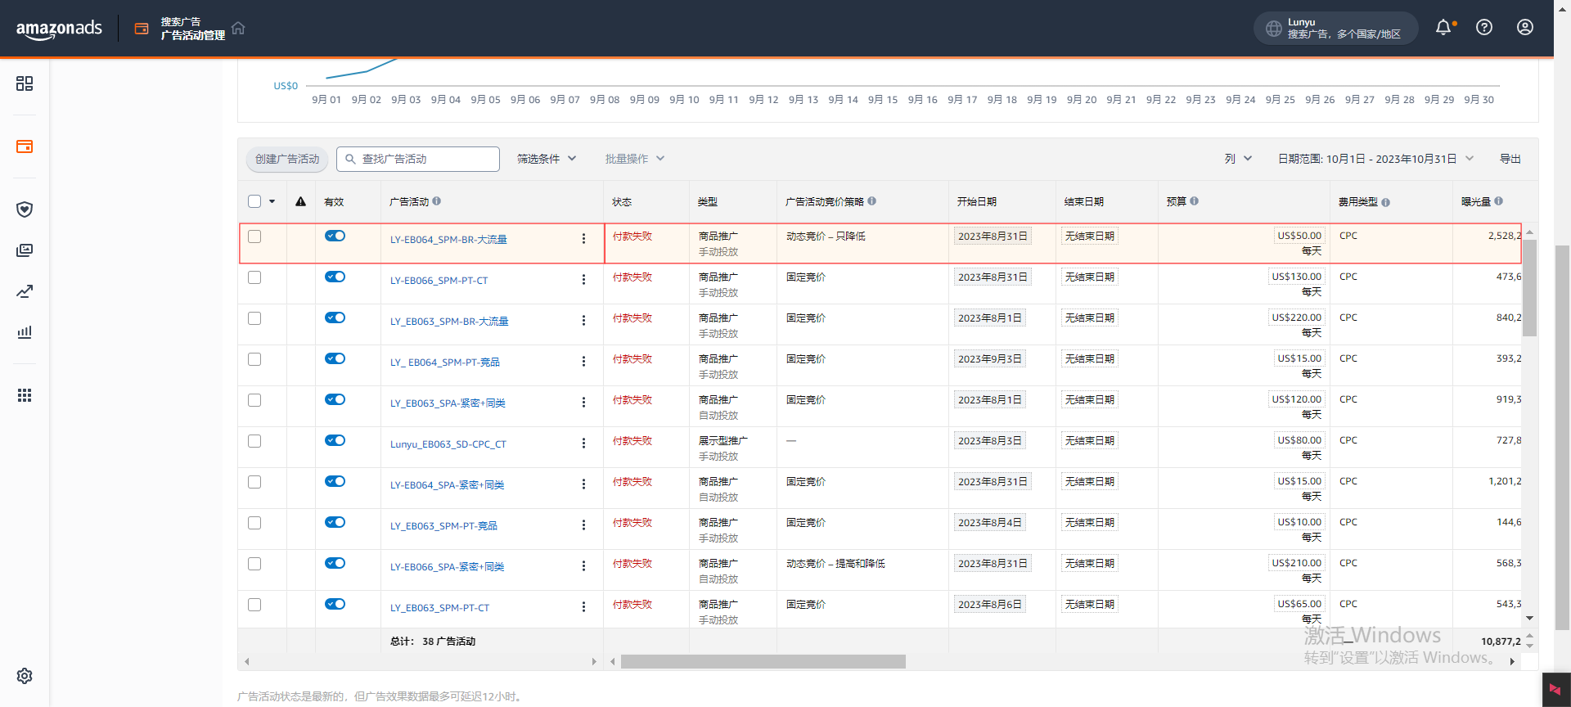Click the horizontal scrollbar under the table
The height and width of the screenshot is (707, 1571).
[763, 661]
